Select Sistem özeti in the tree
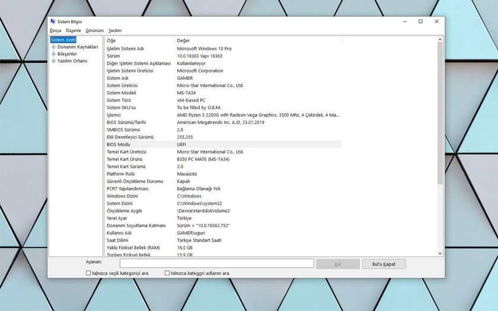This screenshot has width=498, height=311. (x=63, y=40)
